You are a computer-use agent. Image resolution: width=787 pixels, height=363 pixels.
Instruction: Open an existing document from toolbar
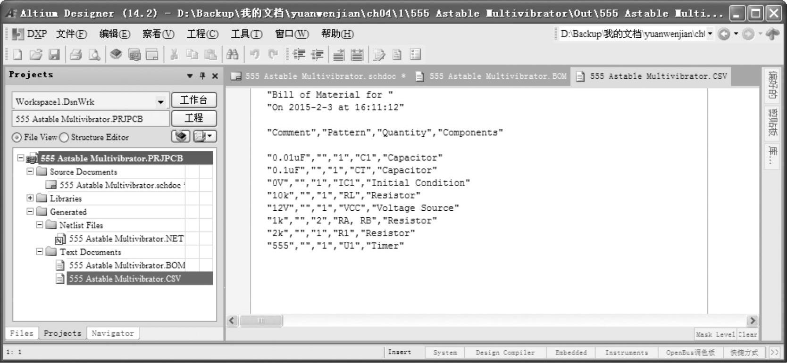coord(35,55)
